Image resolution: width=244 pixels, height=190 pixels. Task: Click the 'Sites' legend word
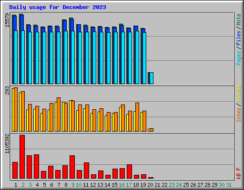click(238, 114)
